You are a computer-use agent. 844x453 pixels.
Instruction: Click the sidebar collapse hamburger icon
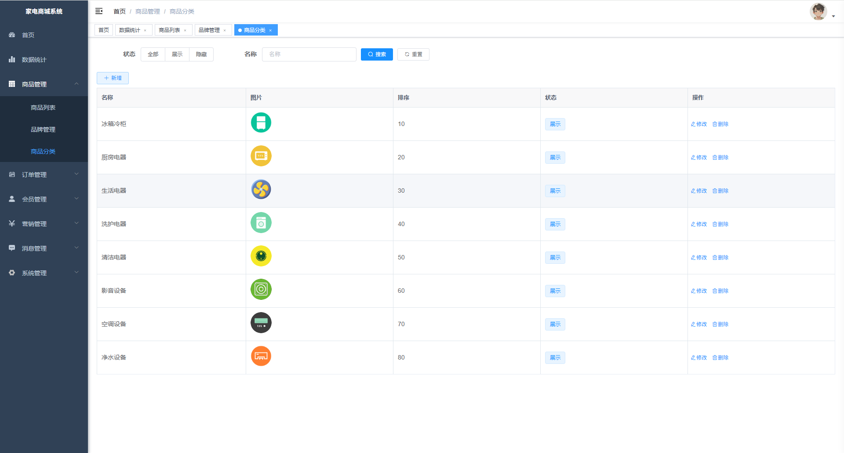[99, 11]
